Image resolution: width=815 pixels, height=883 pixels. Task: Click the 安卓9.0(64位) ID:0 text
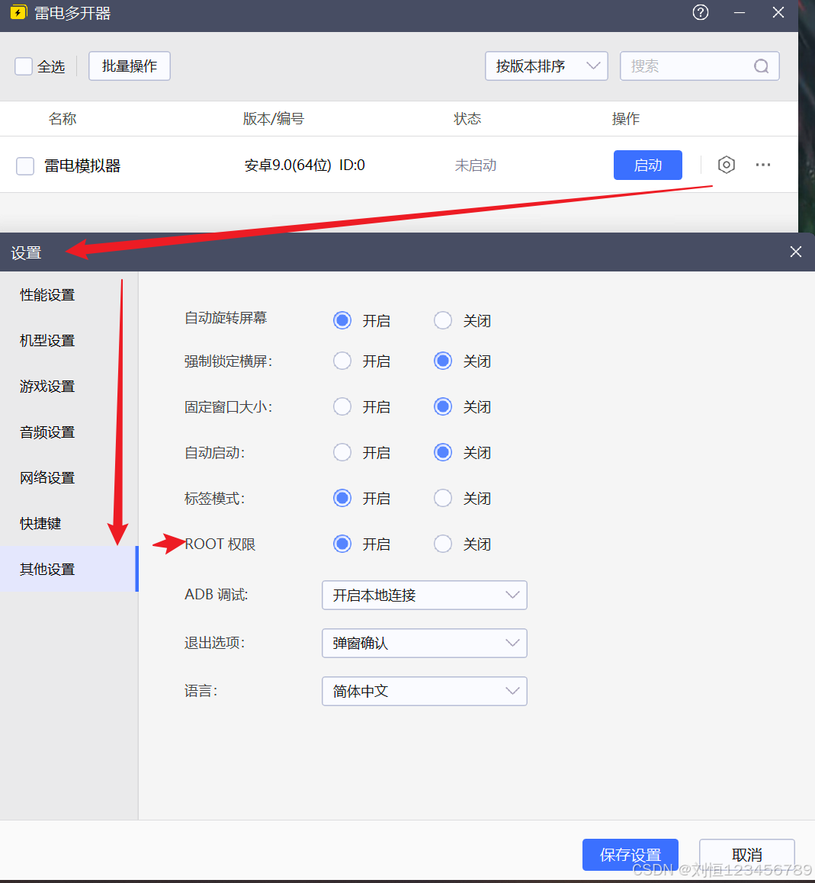(305, 165)
